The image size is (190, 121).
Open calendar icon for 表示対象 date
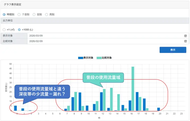pos(185,36)
